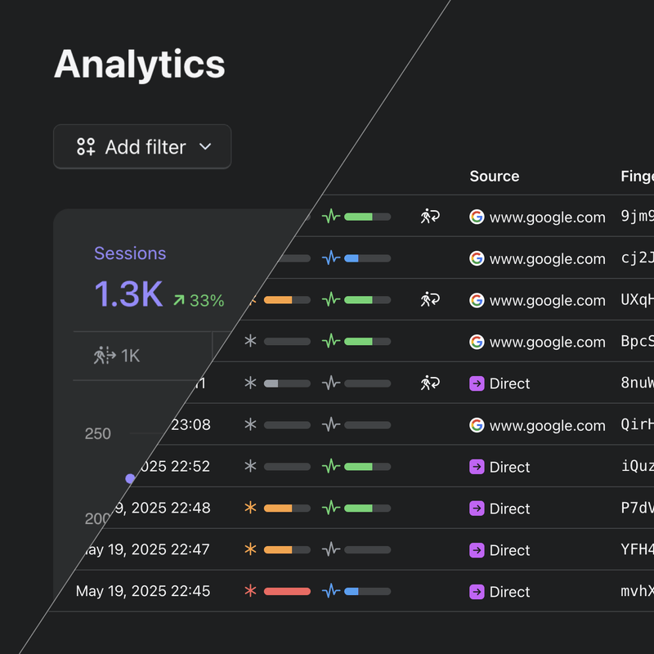Click the date May 19, 2025 22:45
This screenshot has width=654, height=654.
[143, 591]
